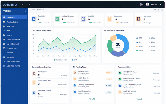This screenshot has width=166, height=104.
Task: Click the Features panel collapse icon
Action: [x=26, y=11]
